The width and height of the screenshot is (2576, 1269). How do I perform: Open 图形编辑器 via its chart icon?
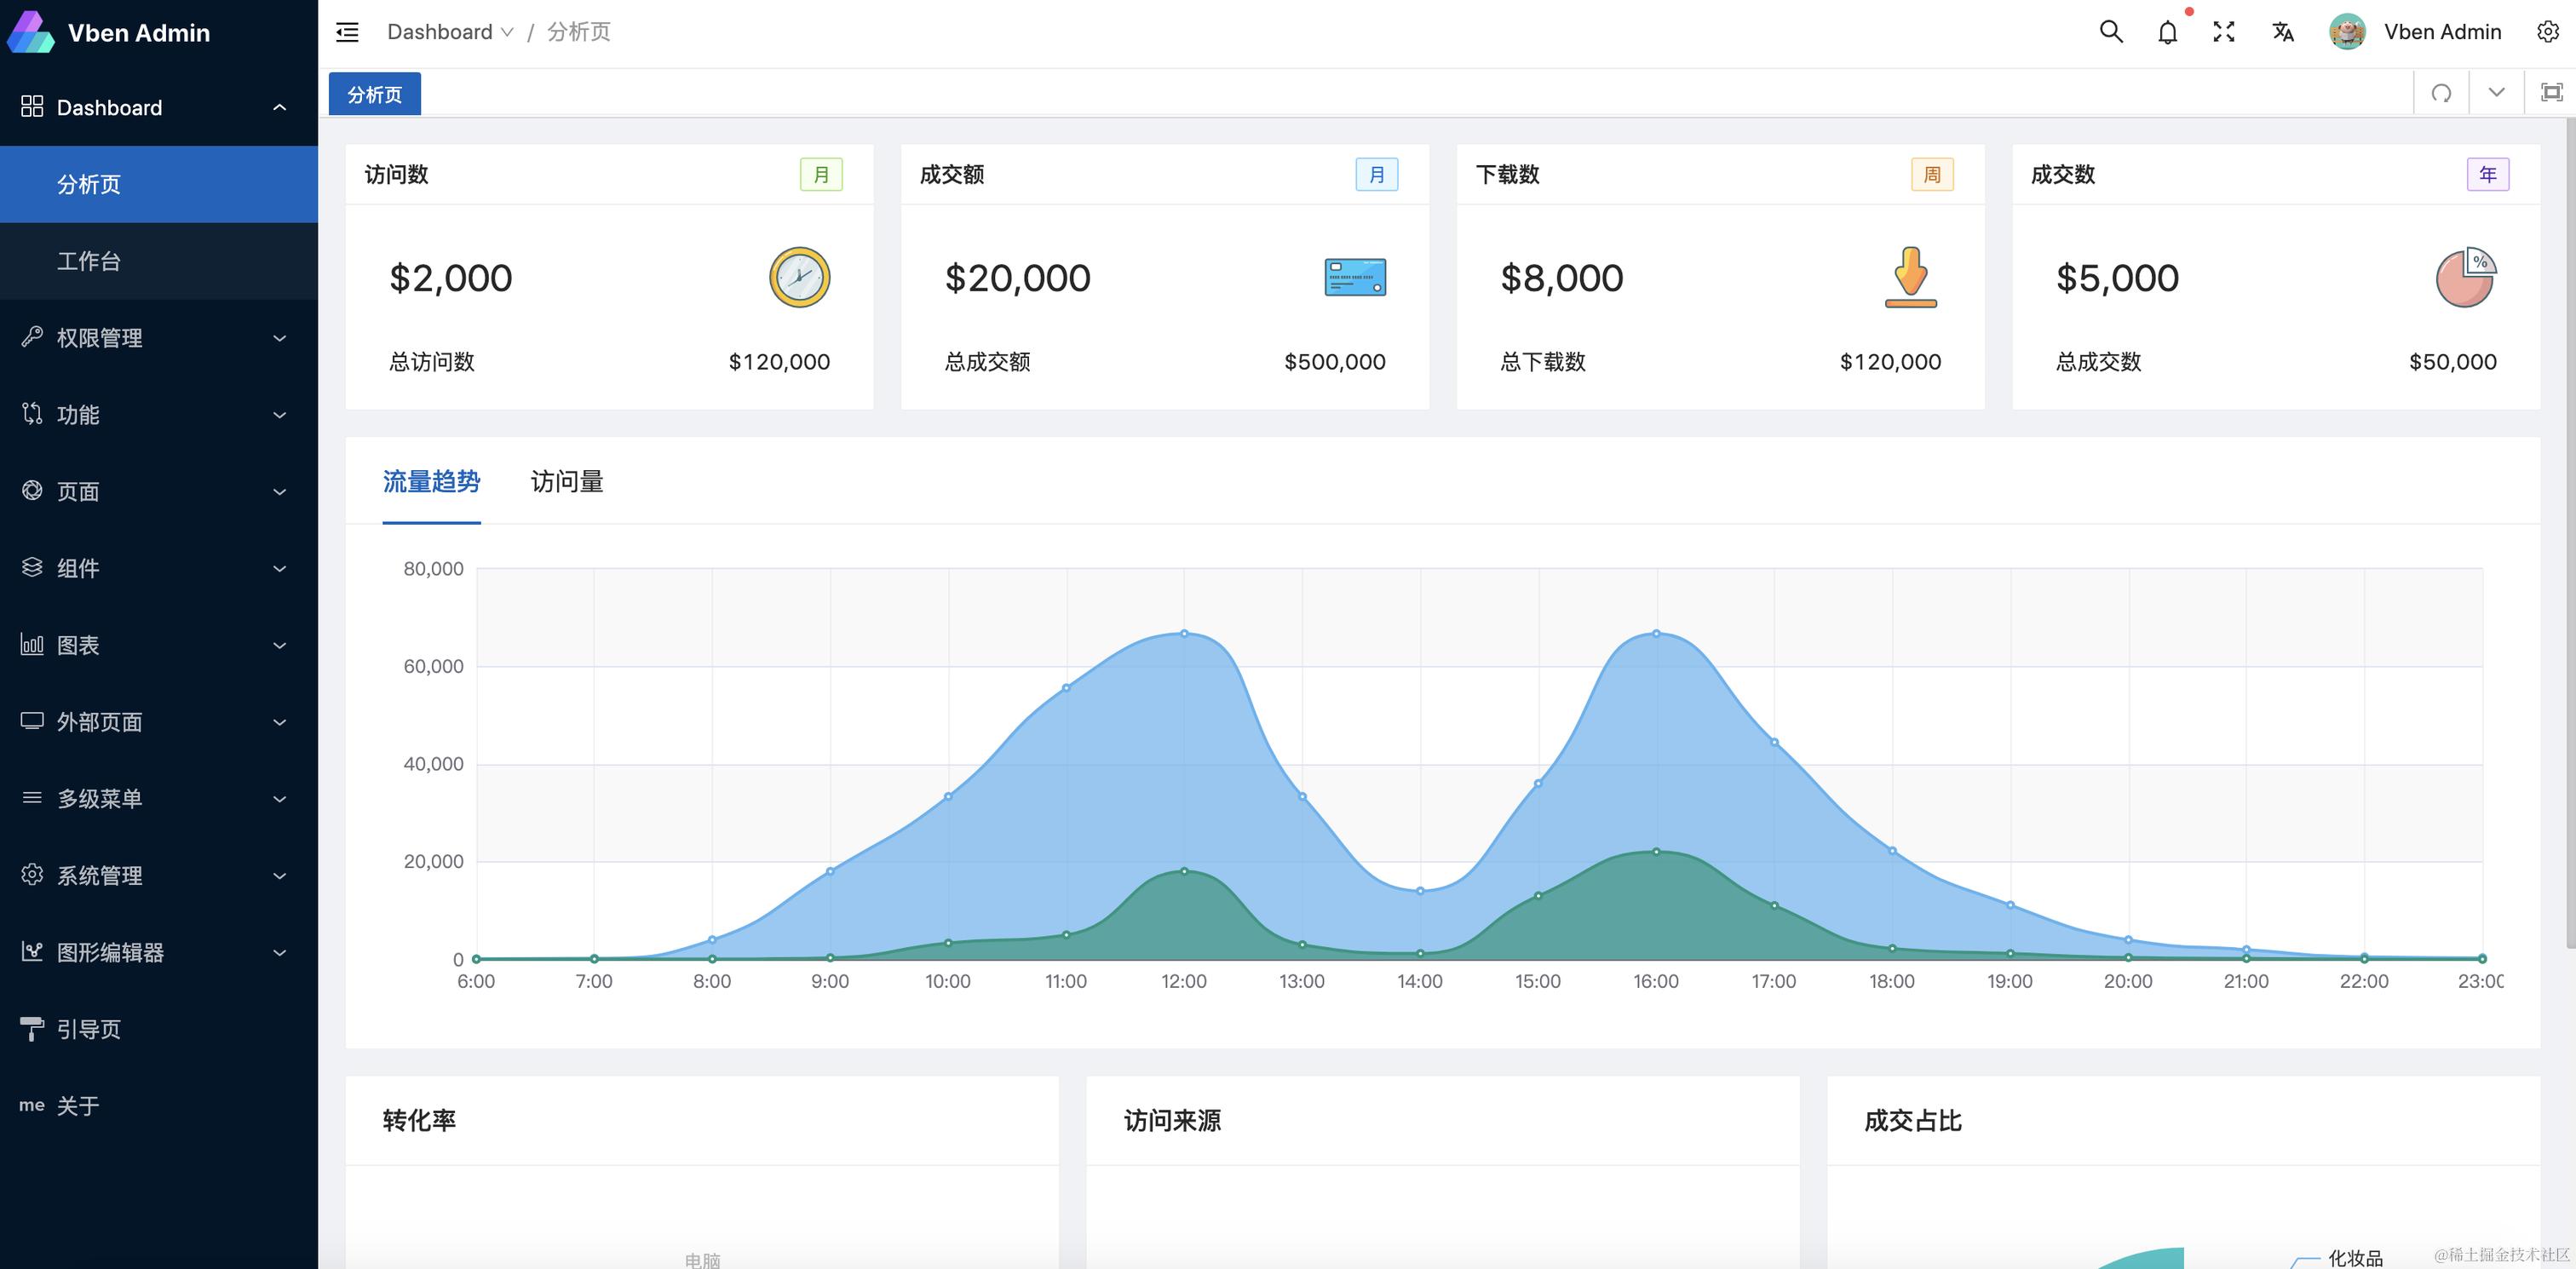pyautogui.click(x=31, y=952)
